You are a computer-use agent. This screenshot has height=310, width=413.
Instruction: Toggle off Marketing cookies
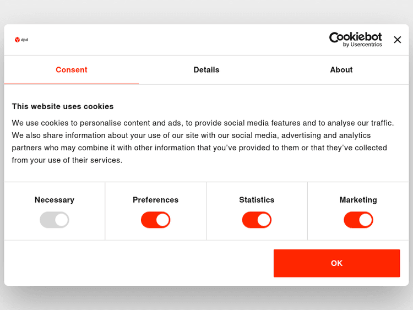pos(358,220)
